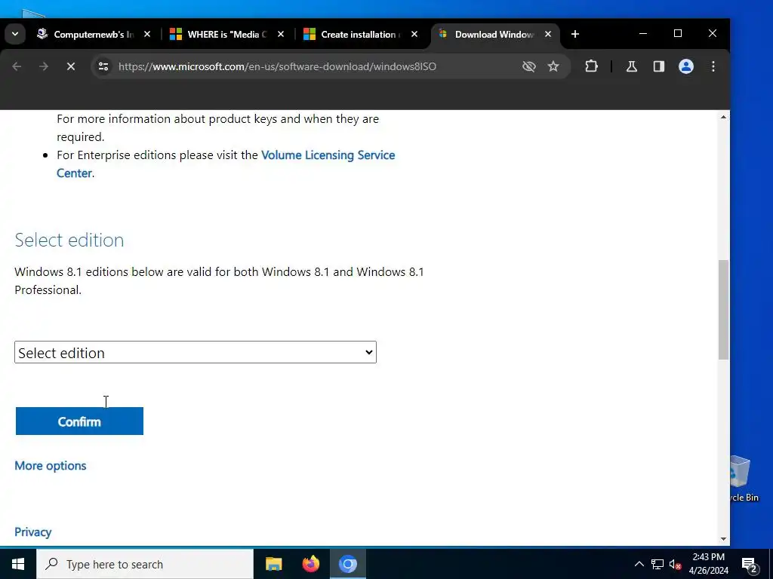Close the Computernewb's tab
The image size is (773, 579).
click(147, 34)
